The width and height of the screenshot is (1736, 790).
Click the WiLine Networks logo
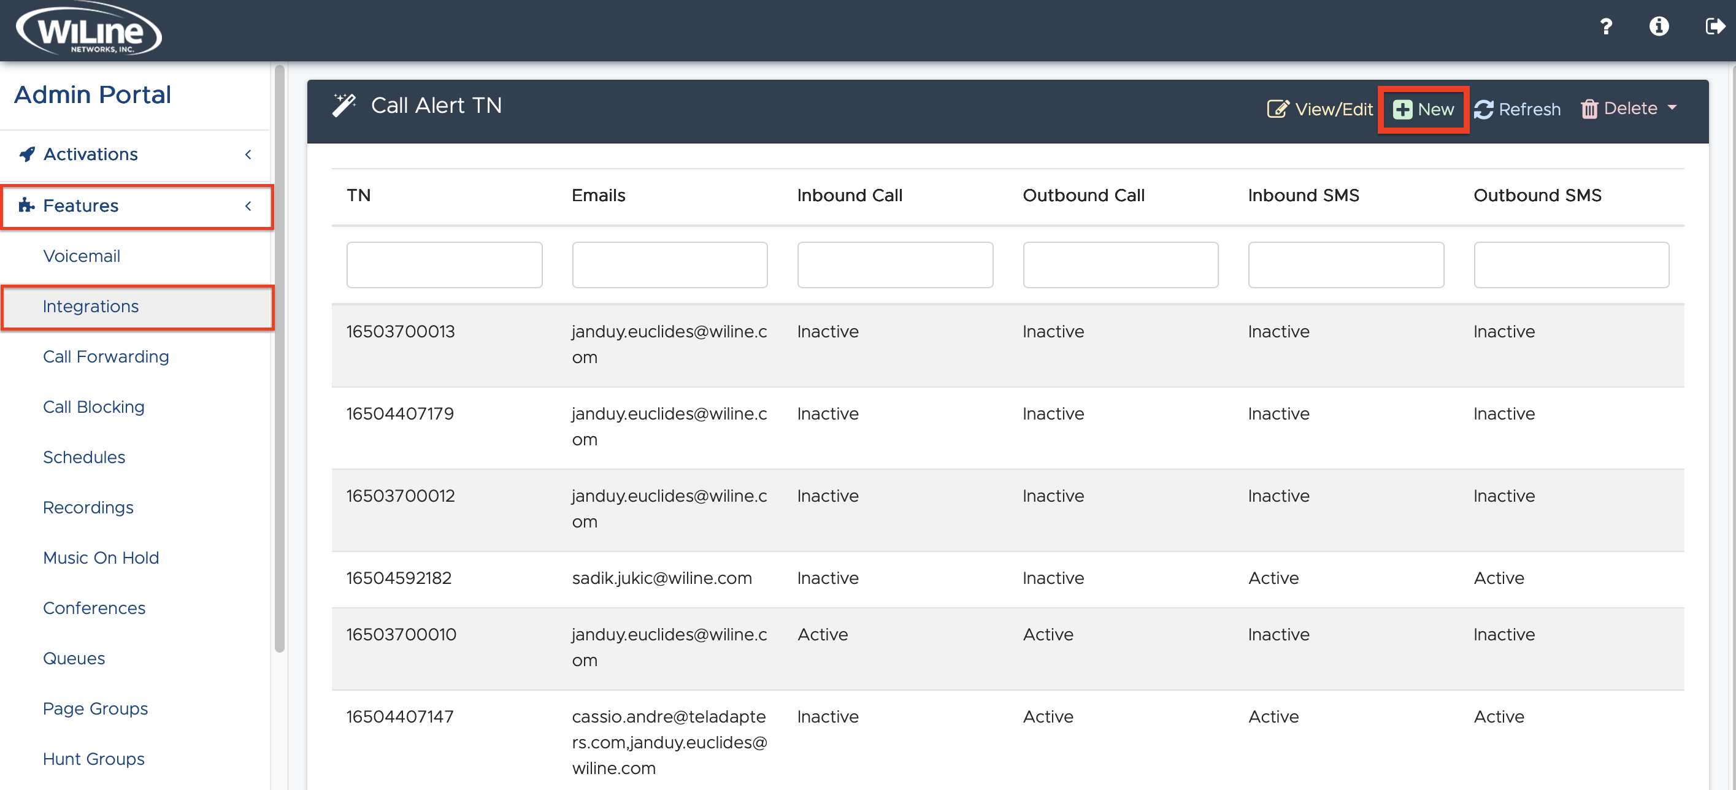coord(86,28)
